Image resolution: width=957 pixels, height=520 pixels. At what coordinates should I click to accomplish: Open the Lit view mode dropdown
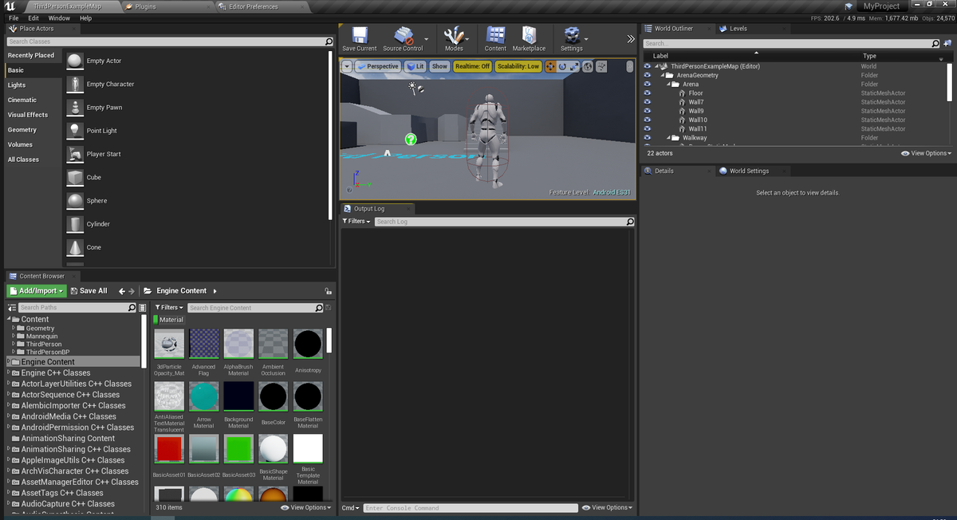415,66
